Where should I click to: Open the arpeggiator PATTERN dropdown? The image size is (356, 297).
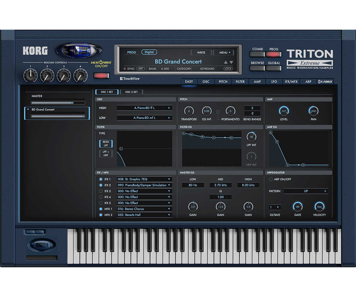point(306,191)
